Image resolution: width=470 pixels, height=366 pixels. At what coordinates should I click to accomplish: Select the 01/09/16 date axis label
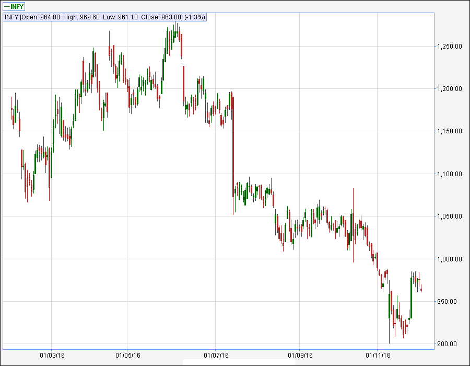(x=300, y=356)
